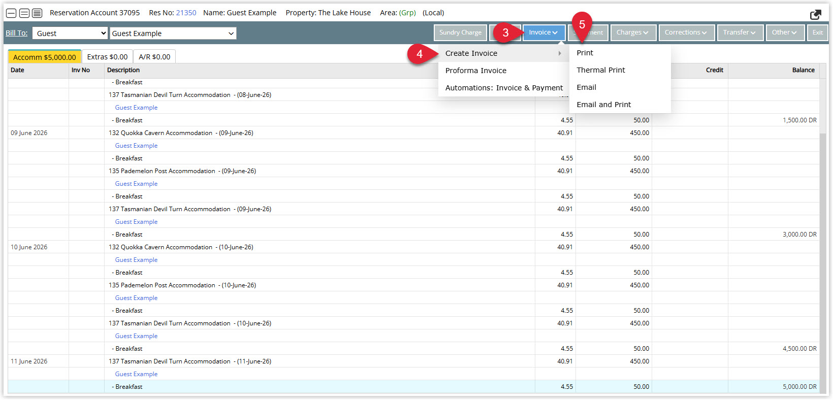Open the Accomm $5,000.00 tab
The image size is (833, 400).
click(x=45, y=57)
